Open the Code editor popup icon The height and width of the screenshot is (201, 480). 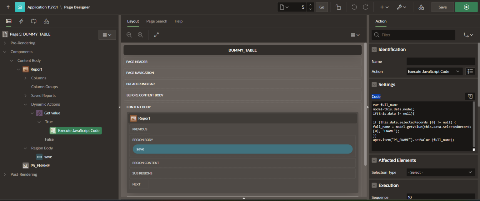click(470, 97)
